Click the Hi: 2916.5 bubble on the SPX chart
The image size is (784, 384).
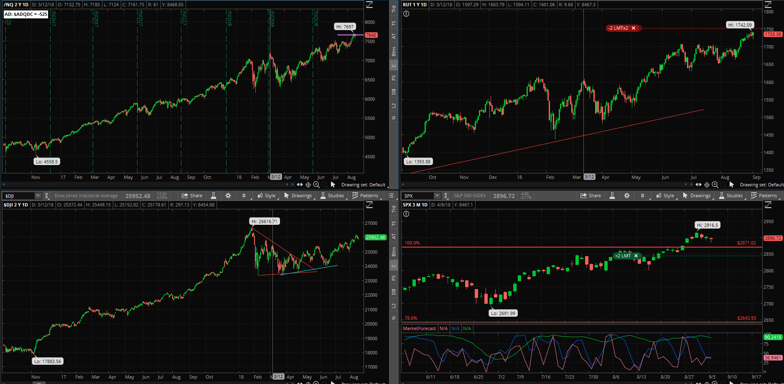coord(708,225)
